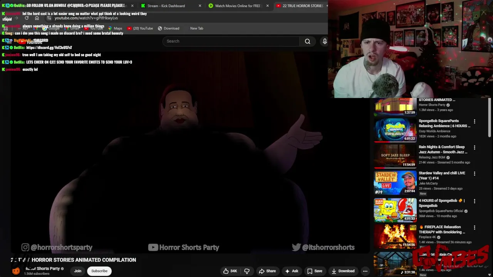Screen dimensions: 493x277
Task: Open menu for Stardew Valley and chill video
Action: click(x=475, y=174)
